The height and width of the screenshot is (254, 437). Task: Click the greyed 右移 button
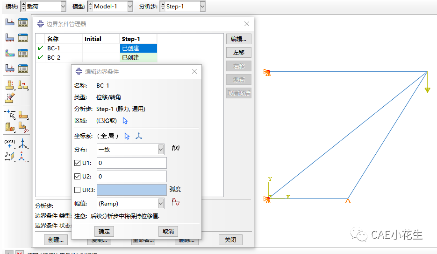pyautogui.click(x=239, y=66)
